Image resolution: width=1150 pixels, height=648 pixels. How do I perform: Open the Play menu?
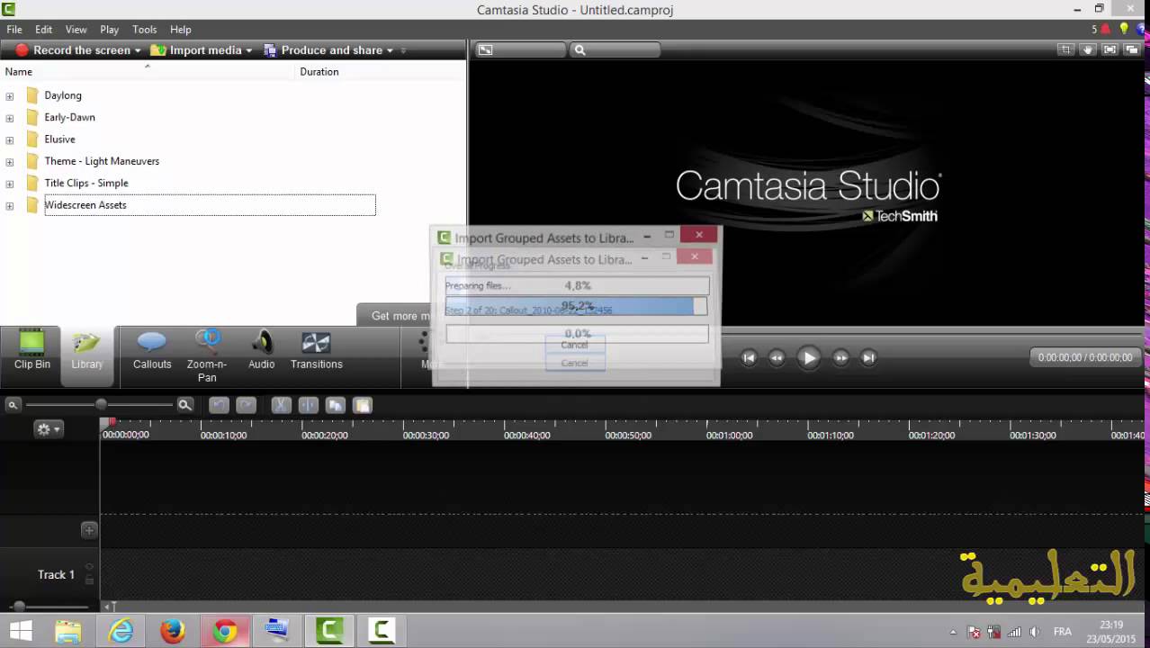(110, 30)
